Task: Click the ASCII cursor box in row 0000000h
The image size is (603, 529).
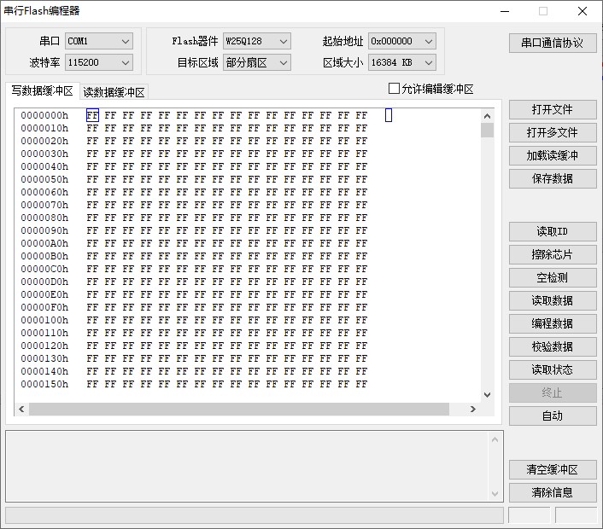Action: (389, 115)
